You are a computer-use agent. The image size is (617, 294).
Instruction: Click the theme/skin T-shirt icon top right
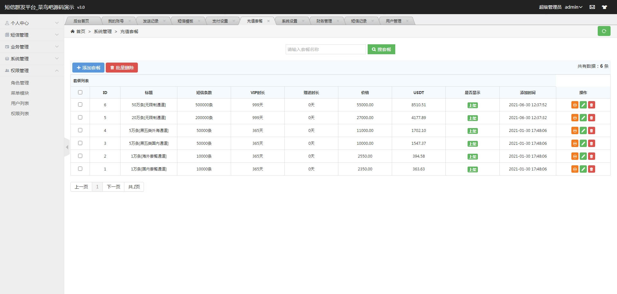604,7
